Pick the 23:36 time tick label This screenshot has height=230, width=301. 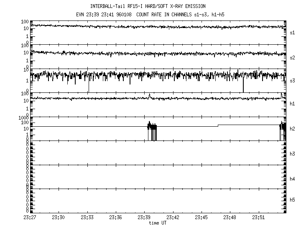click(115, 217)
